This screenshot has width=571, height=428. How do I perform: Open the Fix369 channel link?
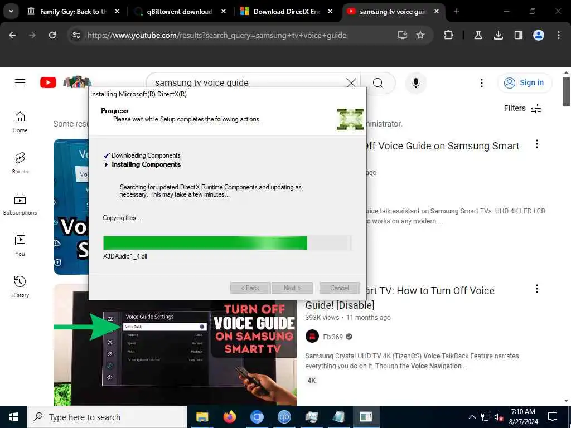(x=333, y=337)
